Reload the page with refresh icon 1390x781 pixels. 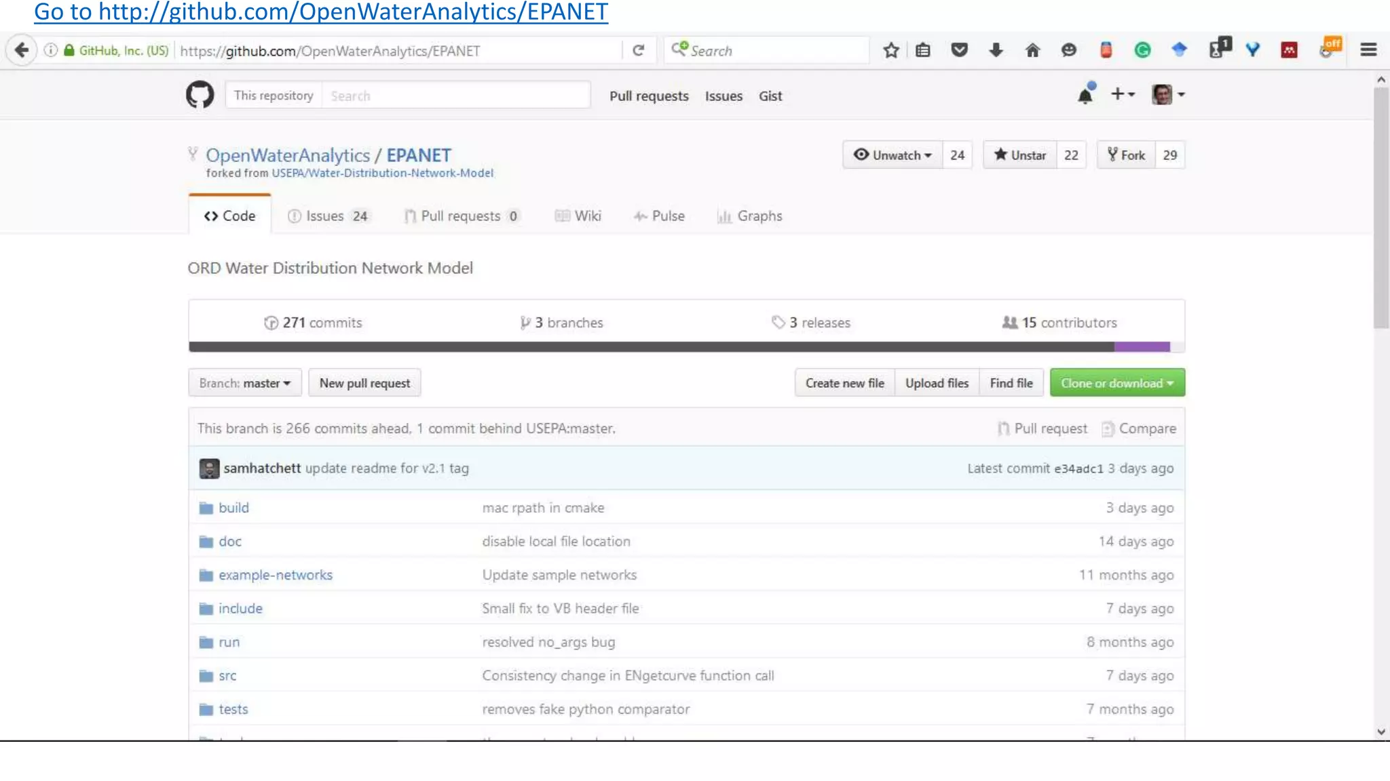coord(638,50)
